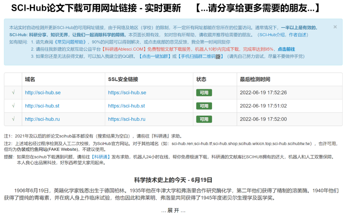
Task: Open https://sci-hub.se SSL link
Action: (127, 93)
